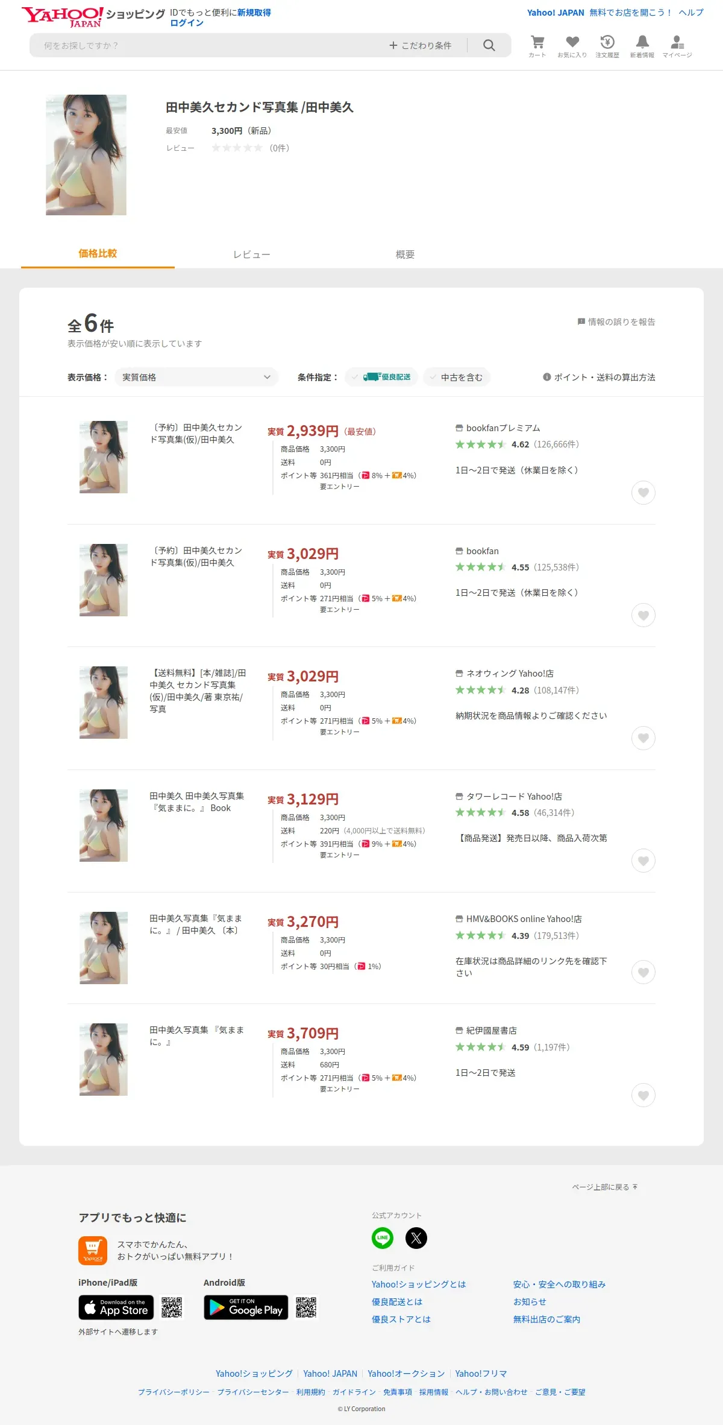Click お知らせ footer link
This screenshot has width=723, height=1425.
pyautogui.click(x=530, y=1302)
